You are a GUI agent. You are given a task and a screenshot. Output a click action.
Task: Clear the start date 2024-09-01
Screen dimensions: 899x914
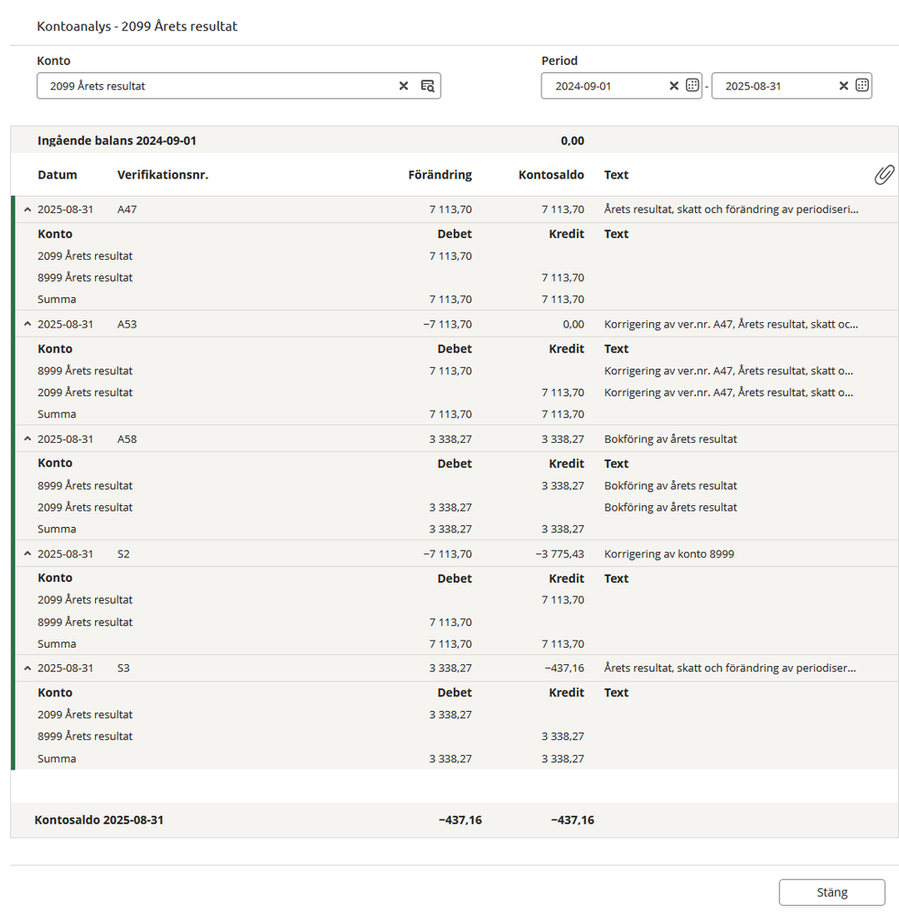(674, 86)
